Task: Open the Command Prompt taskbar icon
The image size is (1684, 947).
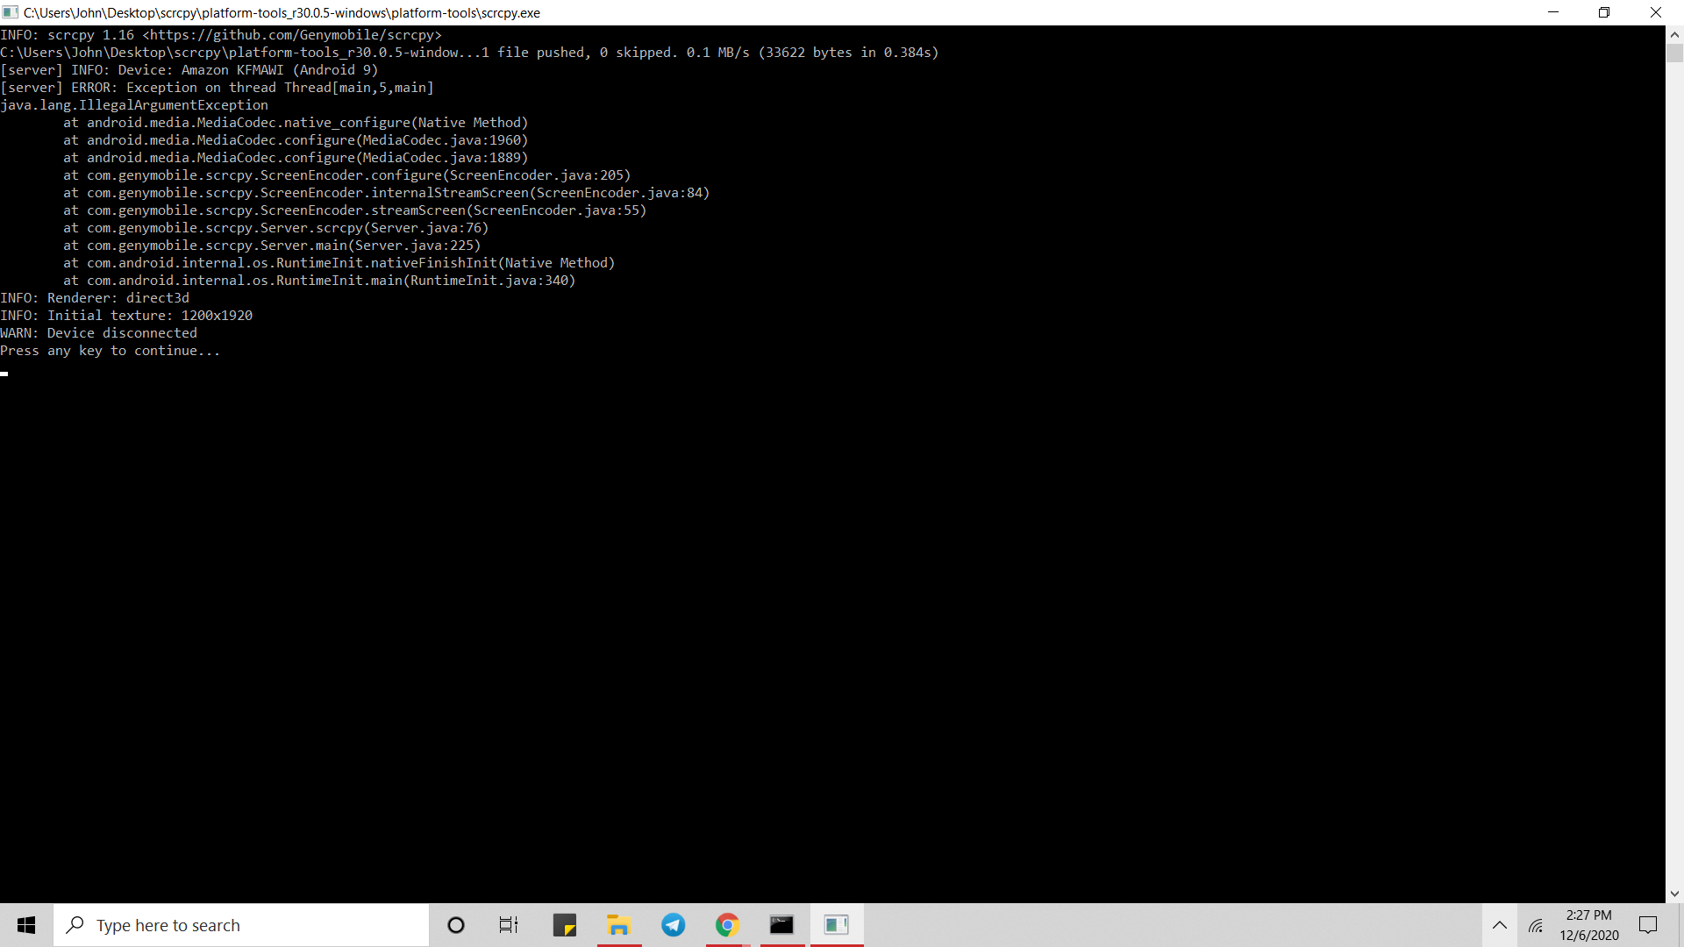Action: [781, 925]
